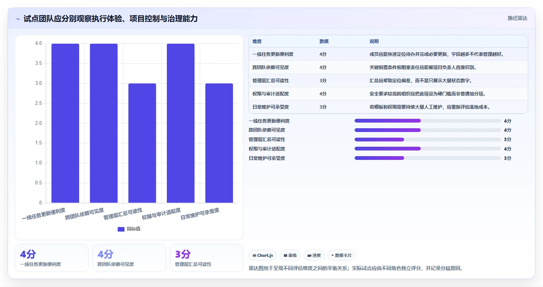Open the 4分 一线任务更新便利度 data card

click(x=51, y=258)
